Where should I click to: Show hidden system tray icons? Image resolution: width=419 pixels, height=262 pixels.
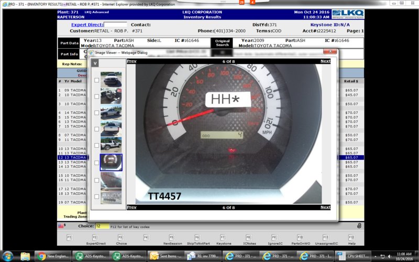coord(376,256)
